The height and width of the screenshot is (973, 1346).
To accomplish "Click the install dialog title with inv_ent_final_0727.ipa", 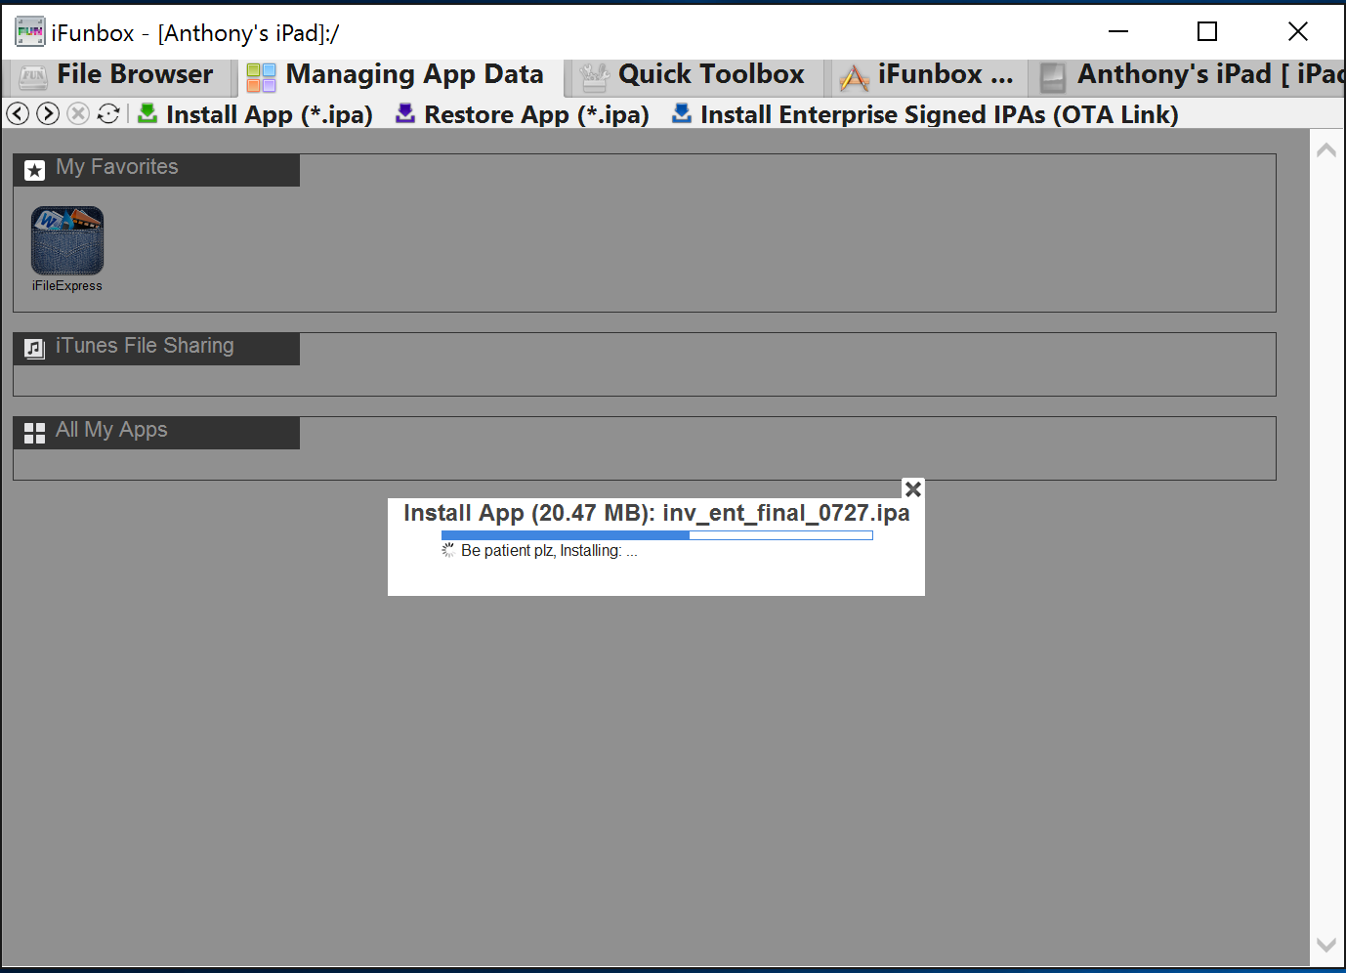I will (656, 513).
